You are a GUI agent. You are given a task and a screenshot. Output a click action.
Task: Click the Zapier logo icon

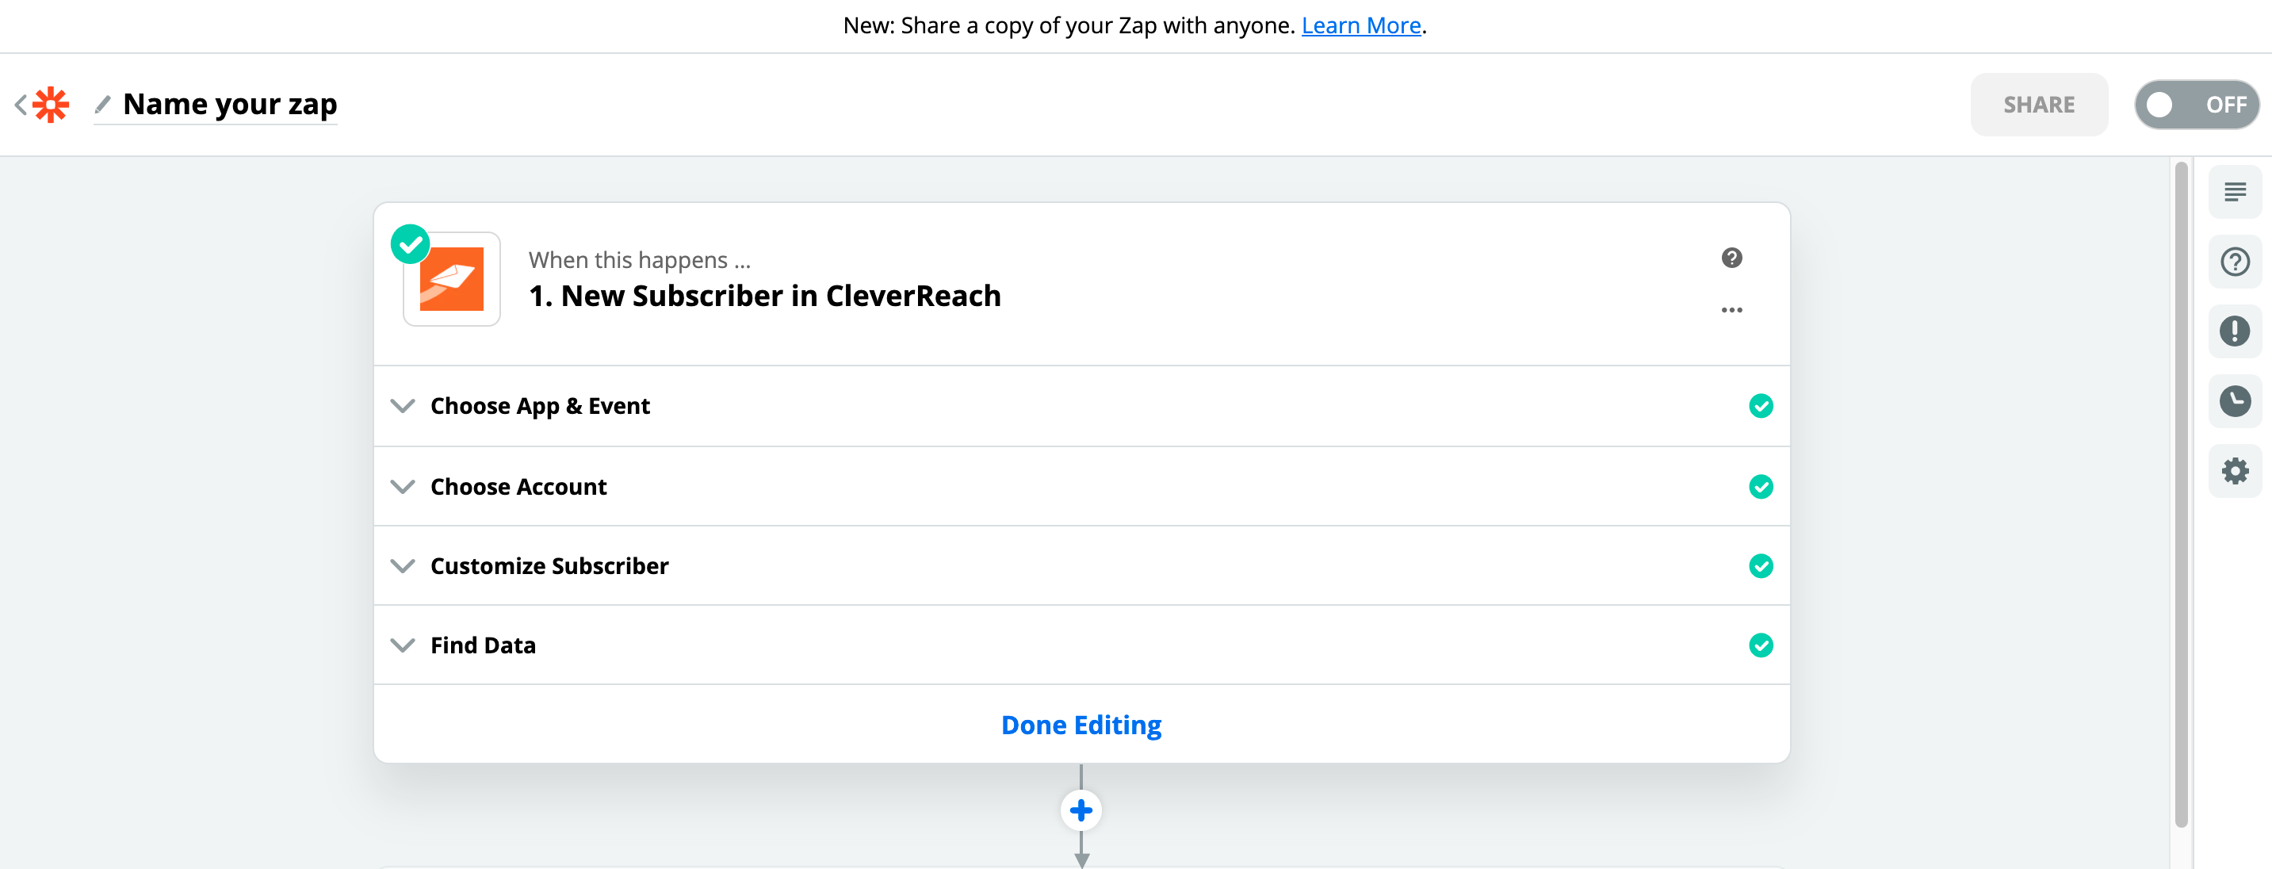pyautogui.click(x=52, y=105)
